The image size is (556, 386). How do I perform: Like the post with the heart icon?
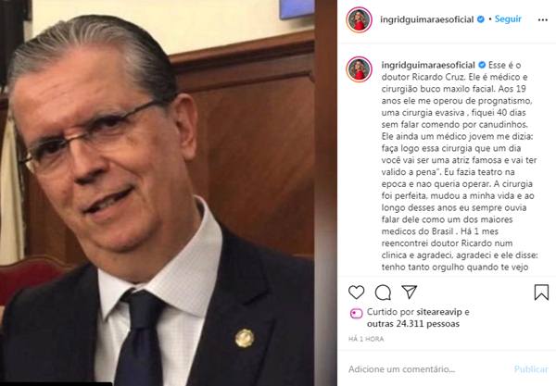tap(357, 293)
